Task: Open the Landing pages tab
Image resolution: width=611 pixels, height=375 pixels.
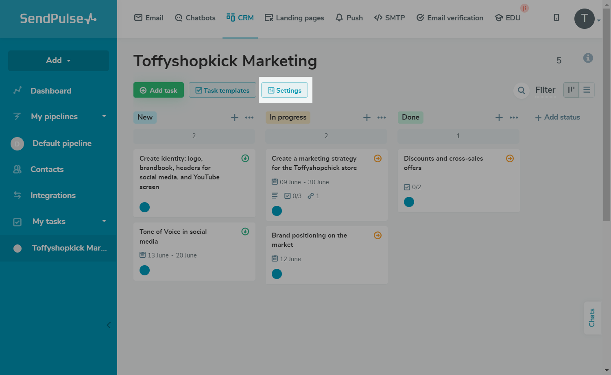Action: coord(295,18)
